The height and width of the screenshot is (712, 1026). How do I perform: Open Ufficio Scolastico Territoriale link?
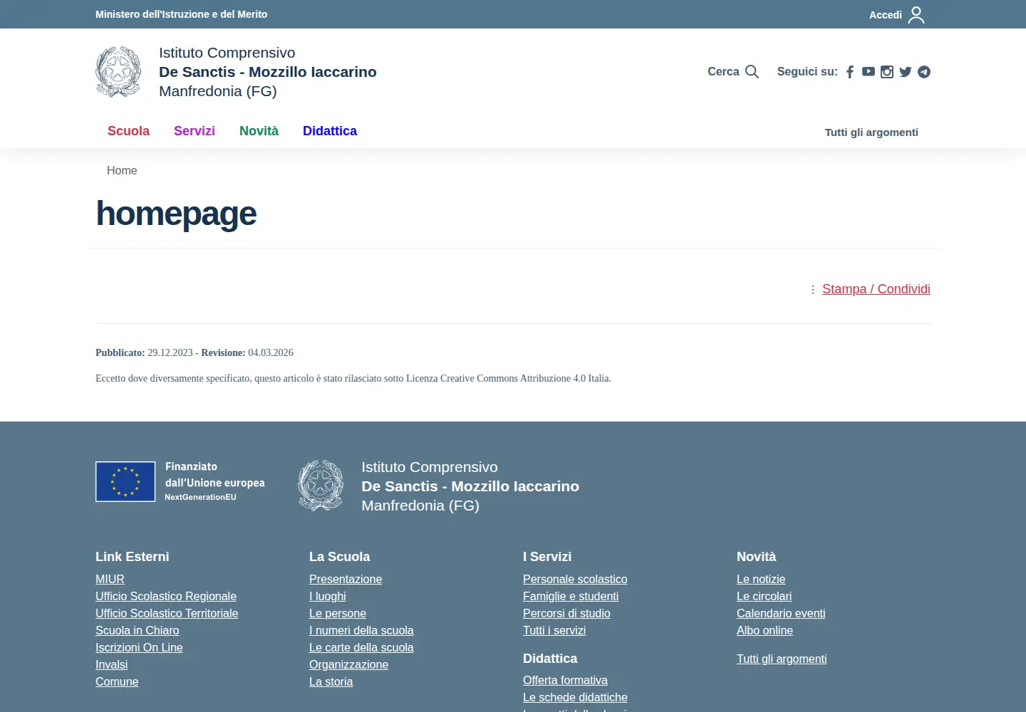tap(167, 614)
